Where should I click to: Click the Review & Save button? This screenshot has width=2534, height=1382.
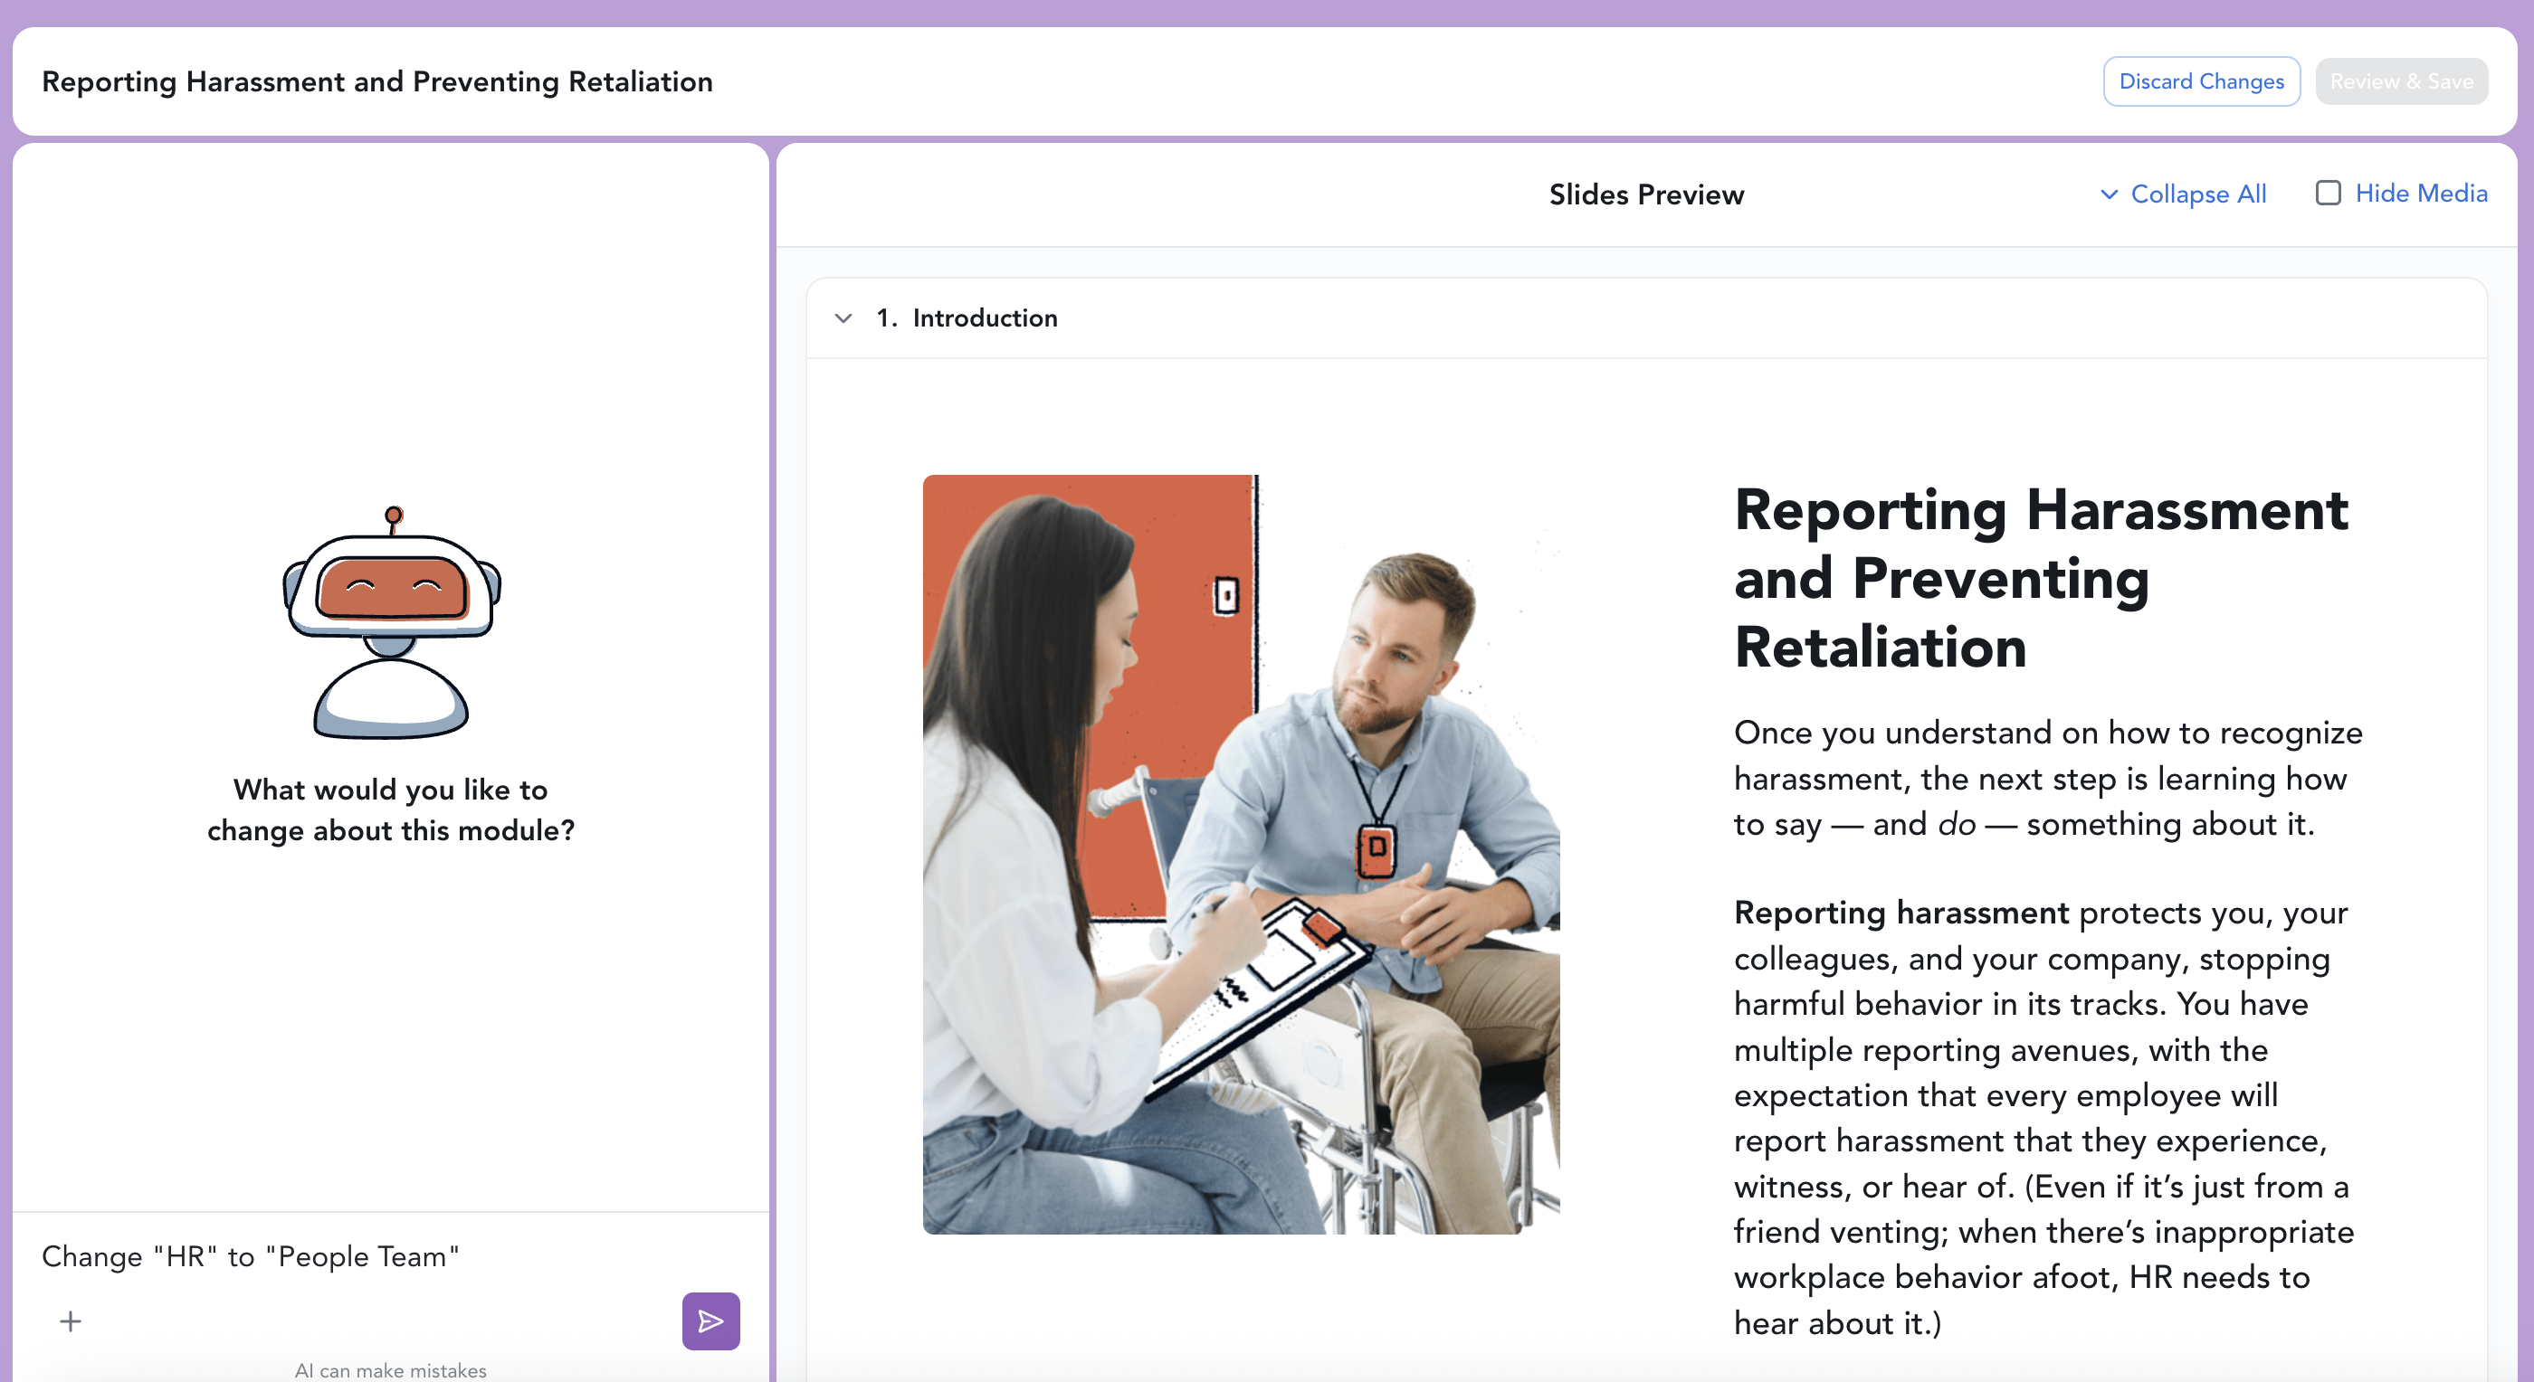[x=2400, y=81]
